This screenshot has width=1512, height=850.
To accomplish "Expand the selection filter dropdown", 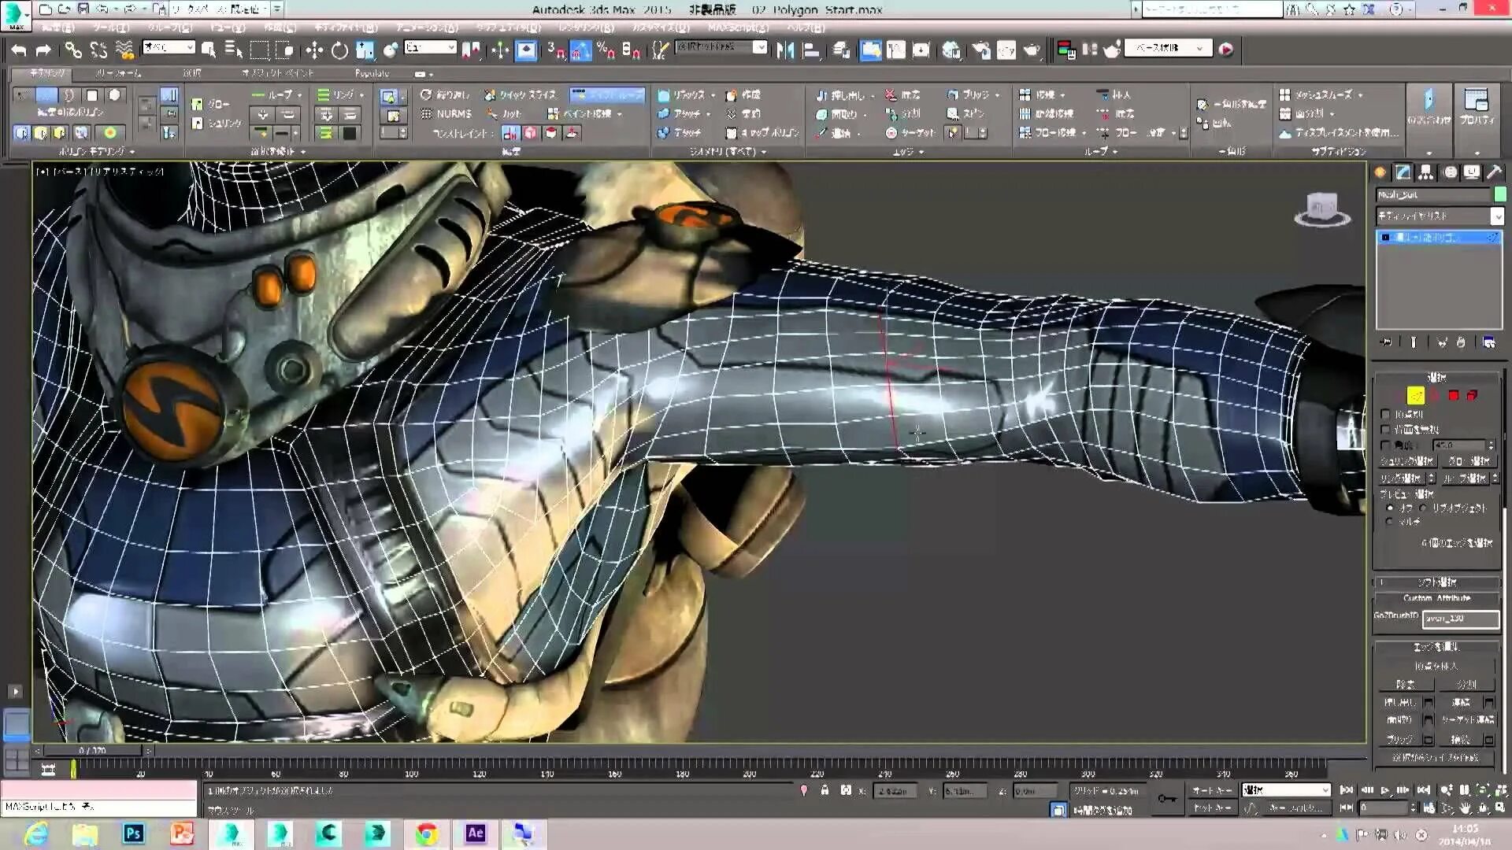I will pyautogui.click(x=169, y=48).
